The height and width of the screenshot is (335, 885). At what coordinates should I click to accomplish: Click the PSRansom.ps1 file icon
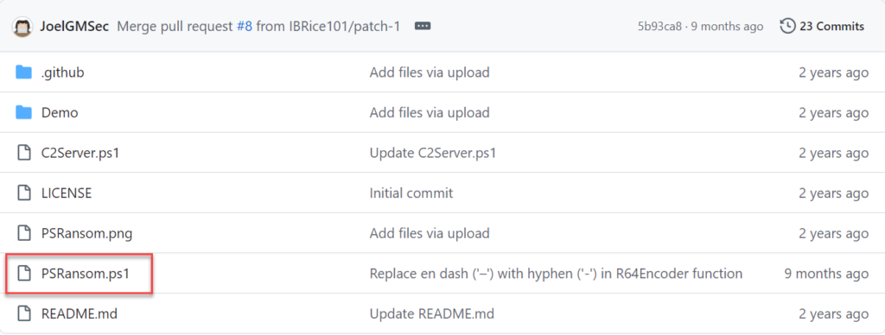click(x=23, y=274)
